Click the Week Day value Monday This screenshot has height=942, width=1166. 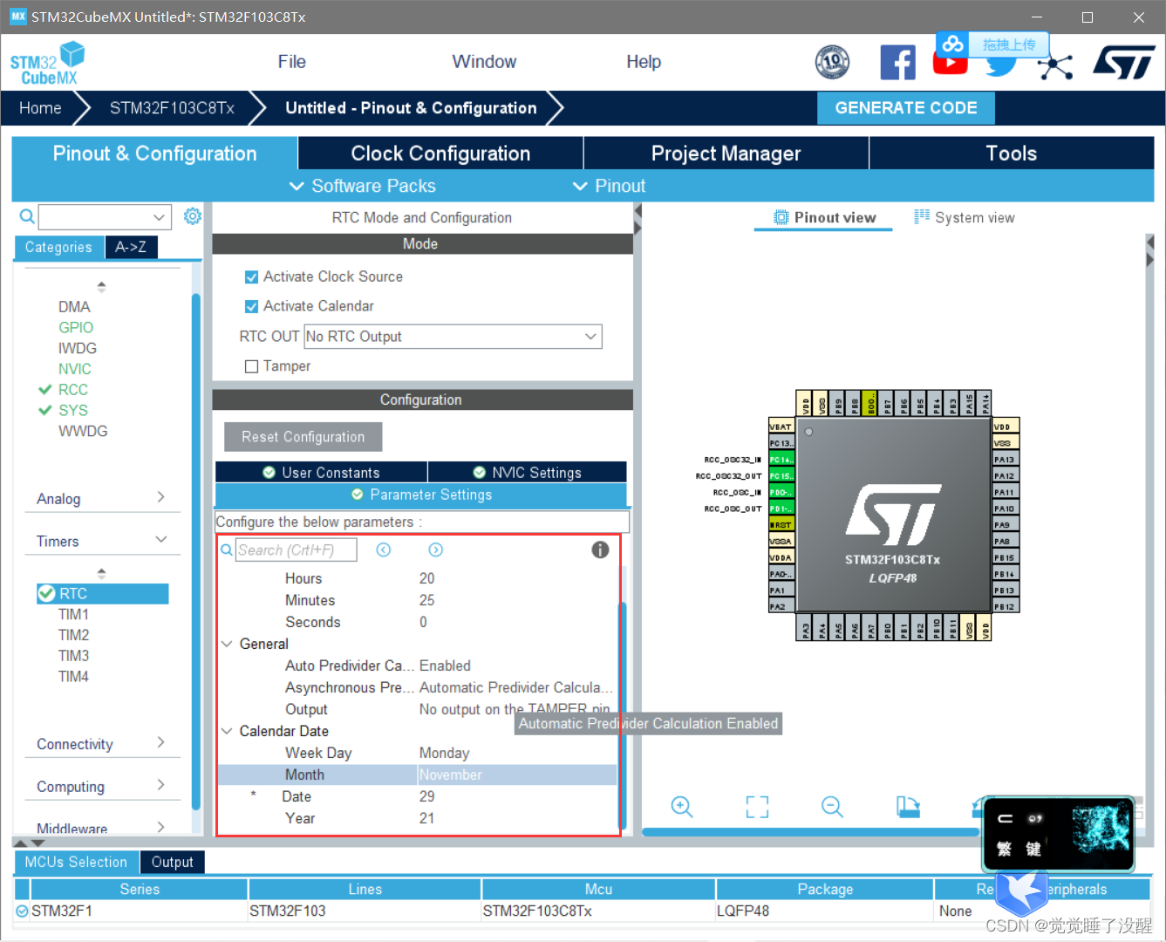click(x=444, y=753)
